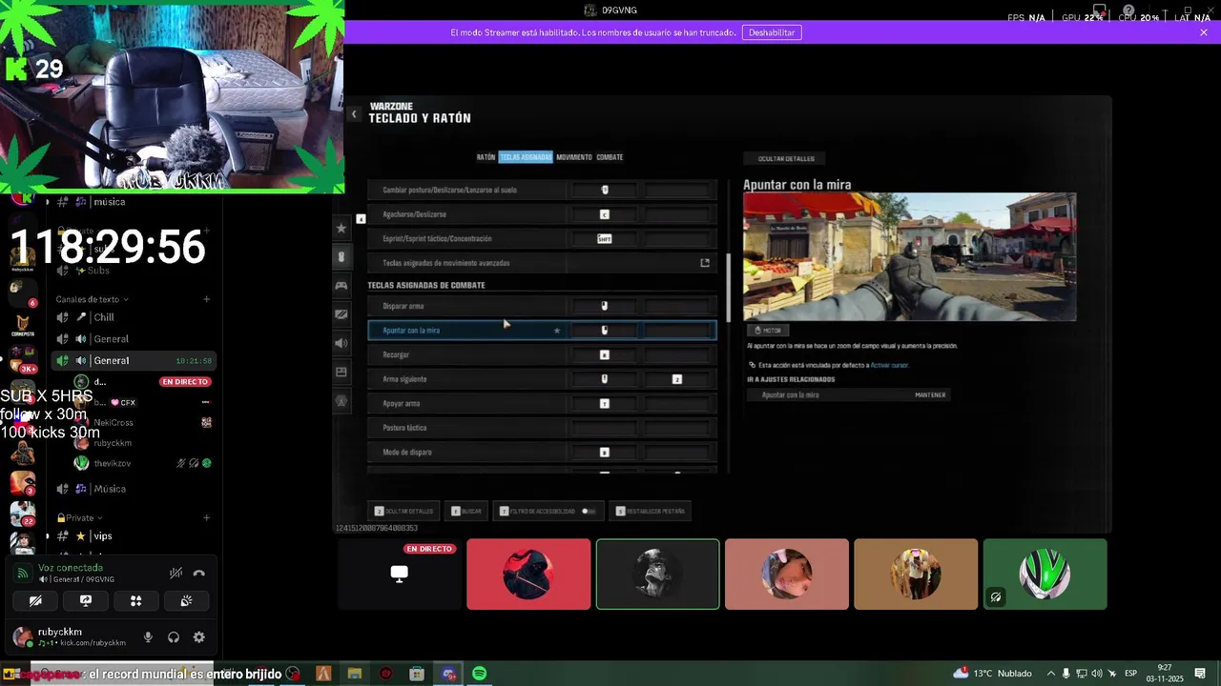1221x686 pixels.
Task: Open Teclas asignadas de movimiento avanzadas row
Action: tap(542, 263)
